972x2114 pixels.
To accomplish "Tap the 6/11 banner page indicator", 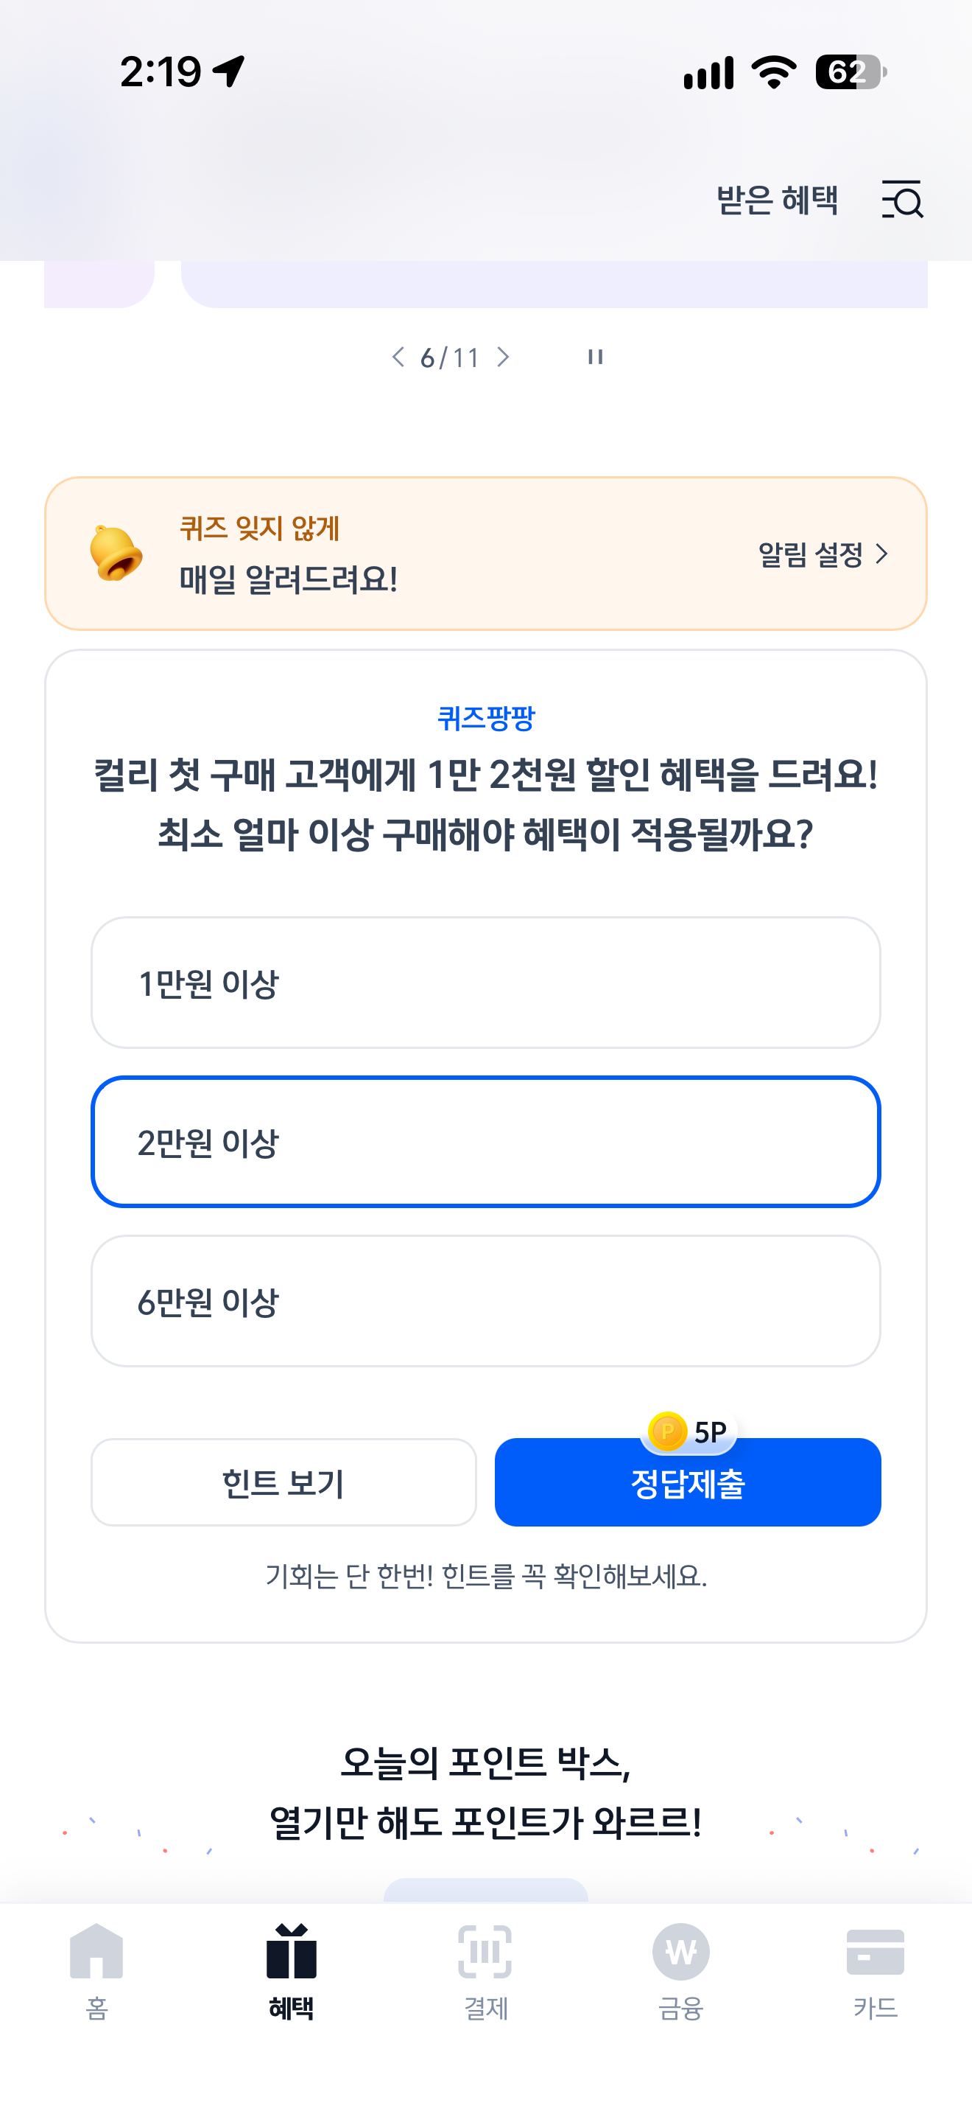I will pyautogui.click(x=450, y=357).
